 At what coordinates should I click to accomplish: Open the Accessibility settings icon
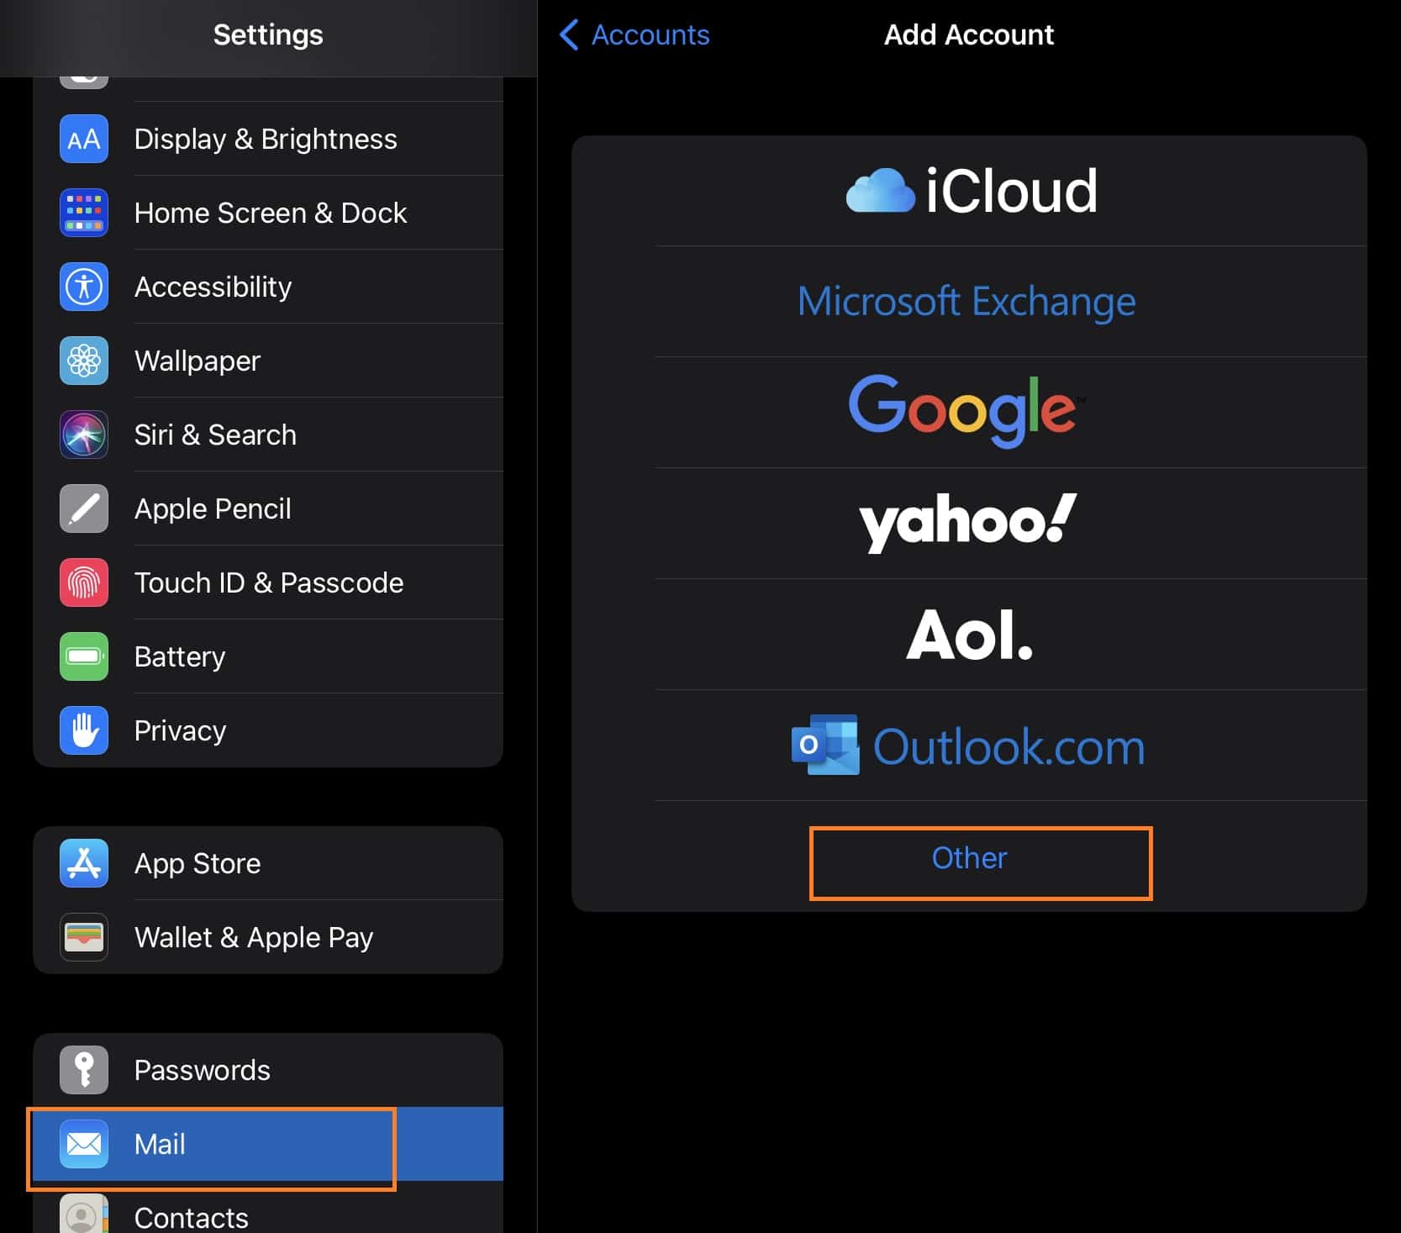coord(84,287)
